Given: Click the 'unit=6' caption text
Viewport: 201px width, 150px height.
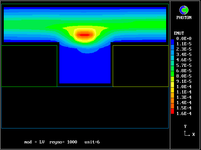Looking at the screenshot, I should point(92,142).
